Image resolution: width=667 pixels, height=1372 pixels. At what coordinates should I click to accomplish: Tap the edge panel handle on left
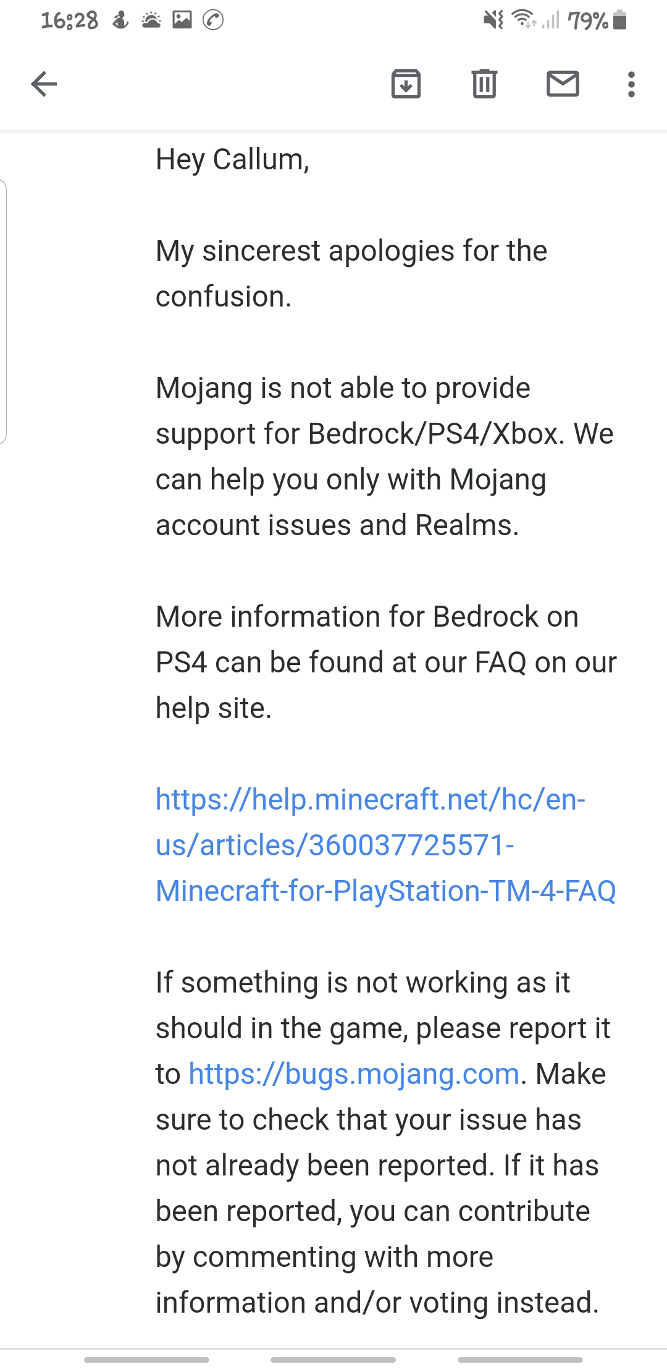(x=3, y=311)
